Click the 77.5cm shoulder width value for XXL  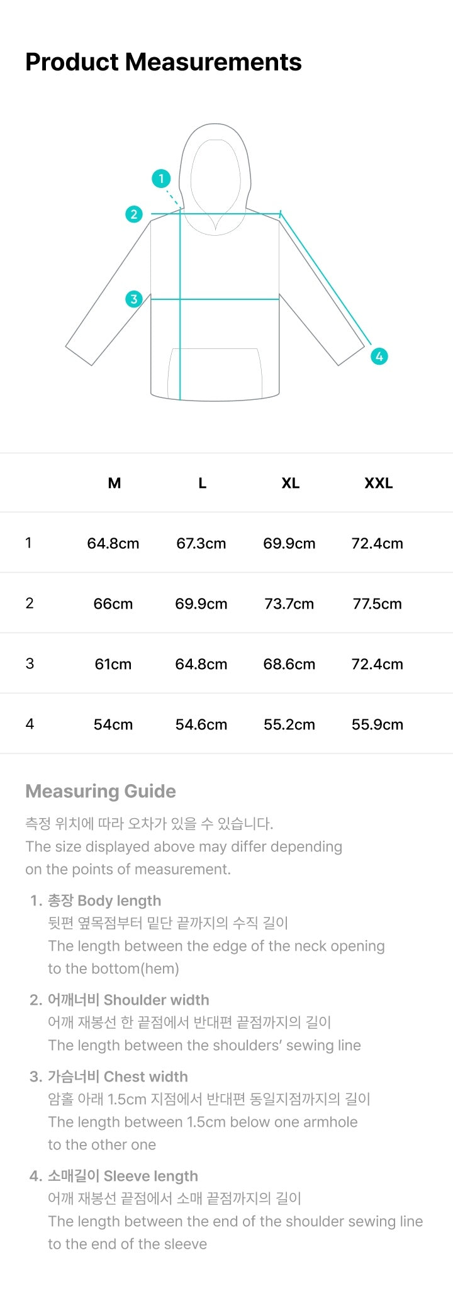377,604
